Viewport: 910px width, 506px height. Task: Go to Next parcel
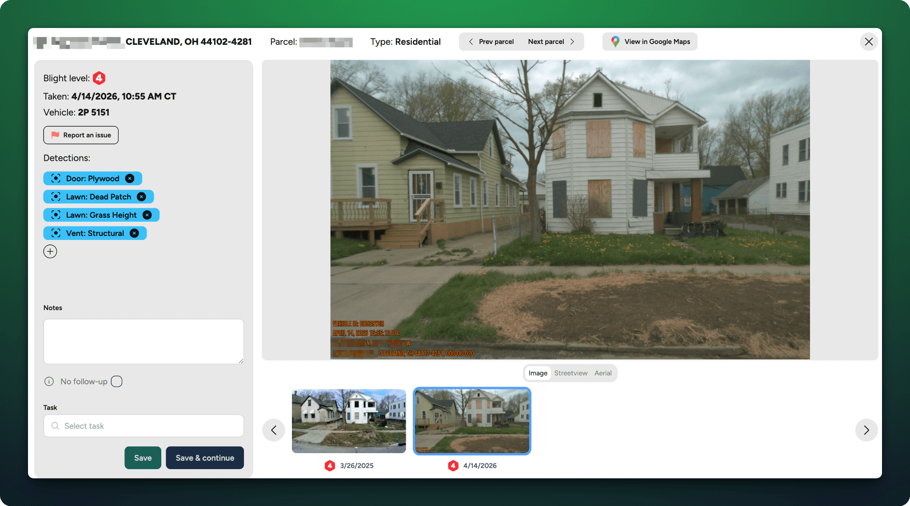[x=551, y=42]
